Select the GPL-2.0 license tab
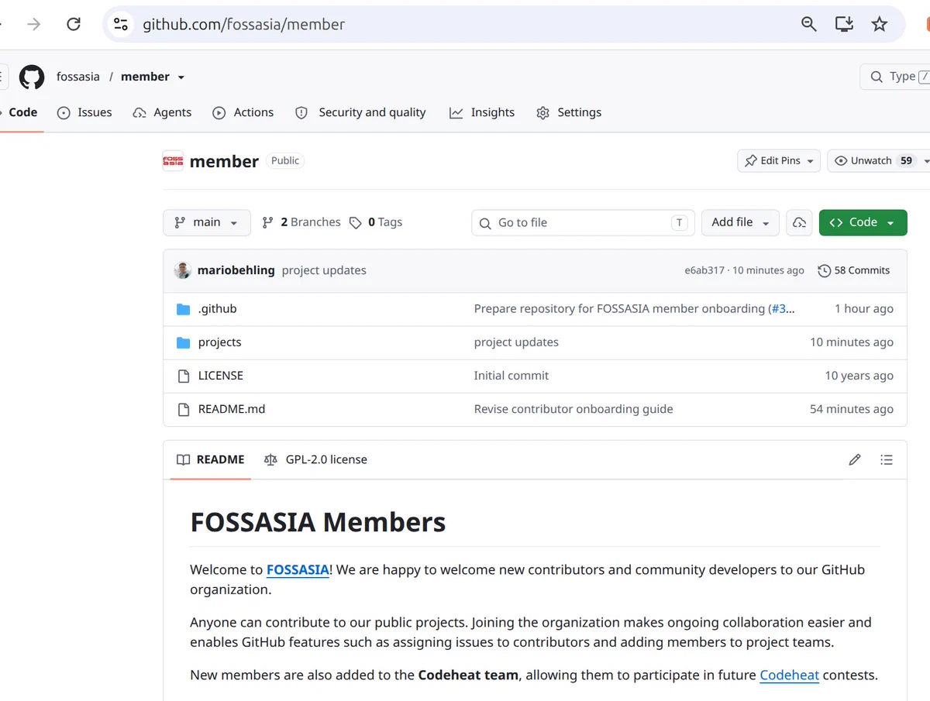930x701 pixels. tap(315, 460)
